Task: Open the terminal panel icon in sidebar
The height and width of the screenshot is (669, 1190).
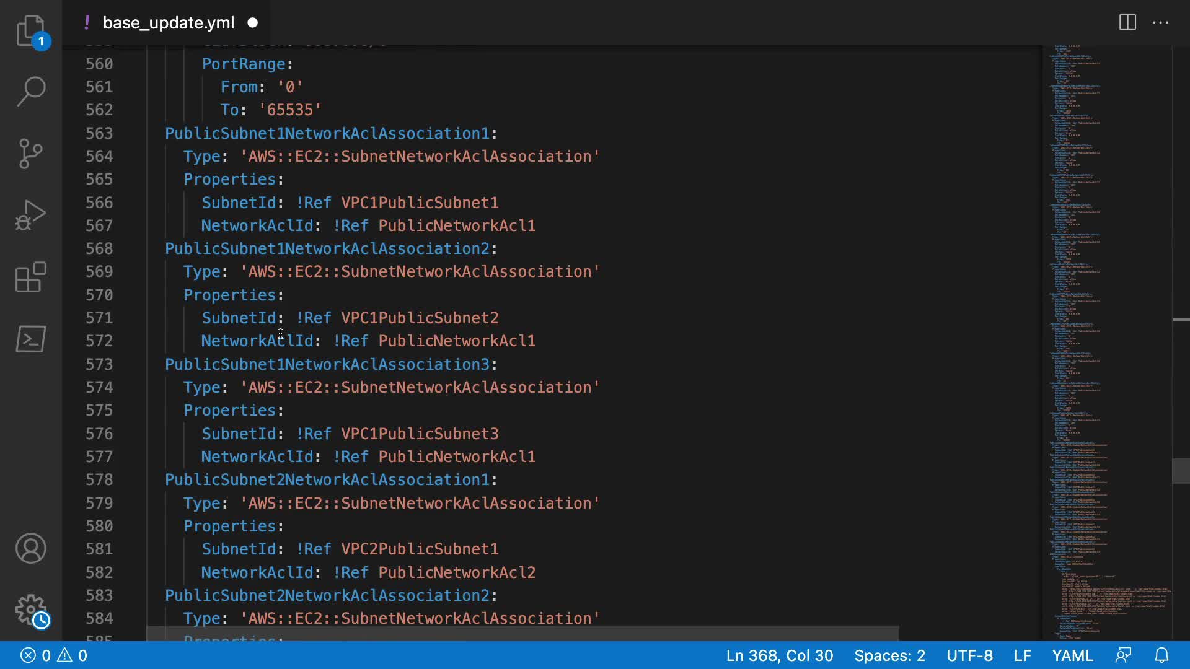Action: [30, 339]
